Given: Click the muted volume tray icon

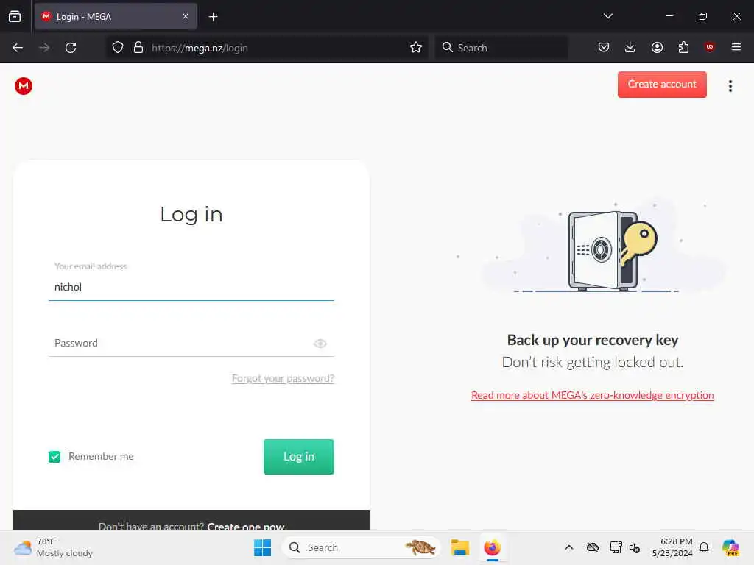Looking at the screenshot, I should click(634, 547).
